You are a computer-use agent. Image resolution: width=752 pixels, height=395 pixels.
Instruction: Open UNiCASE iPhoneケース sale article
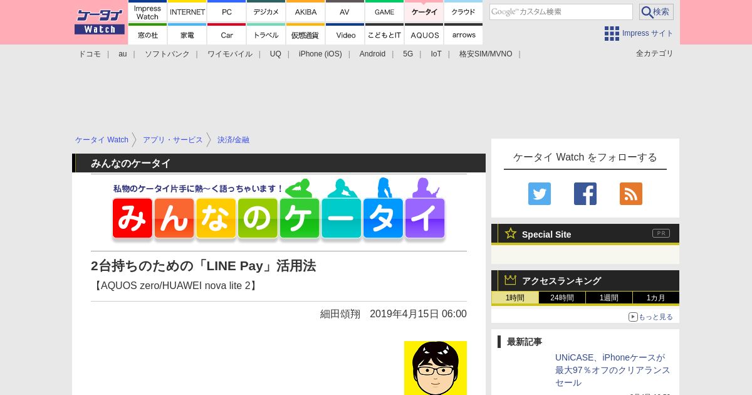[613, 370]
